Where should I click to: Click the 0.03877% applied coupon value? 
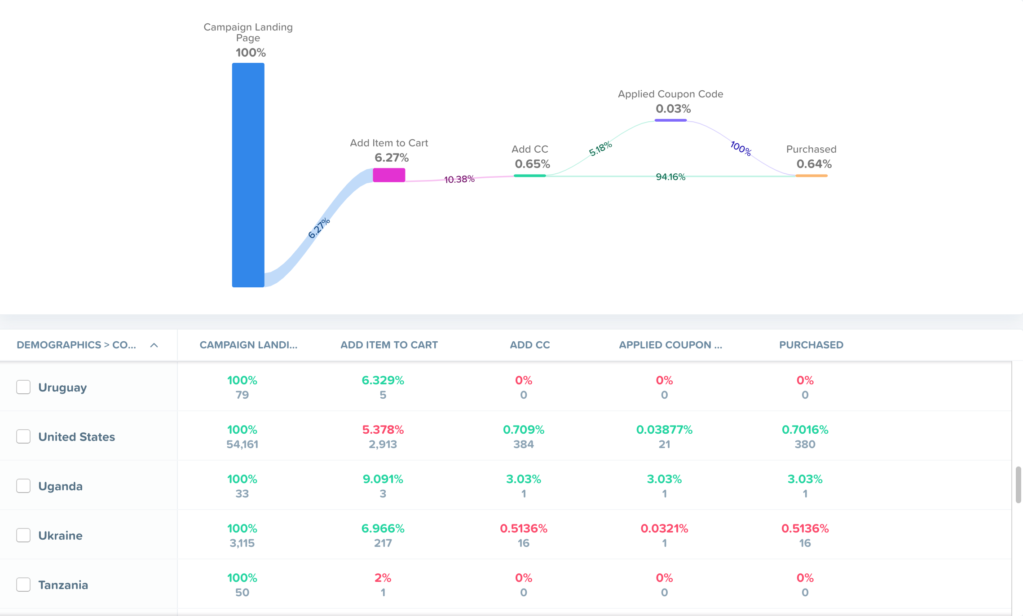664,430
